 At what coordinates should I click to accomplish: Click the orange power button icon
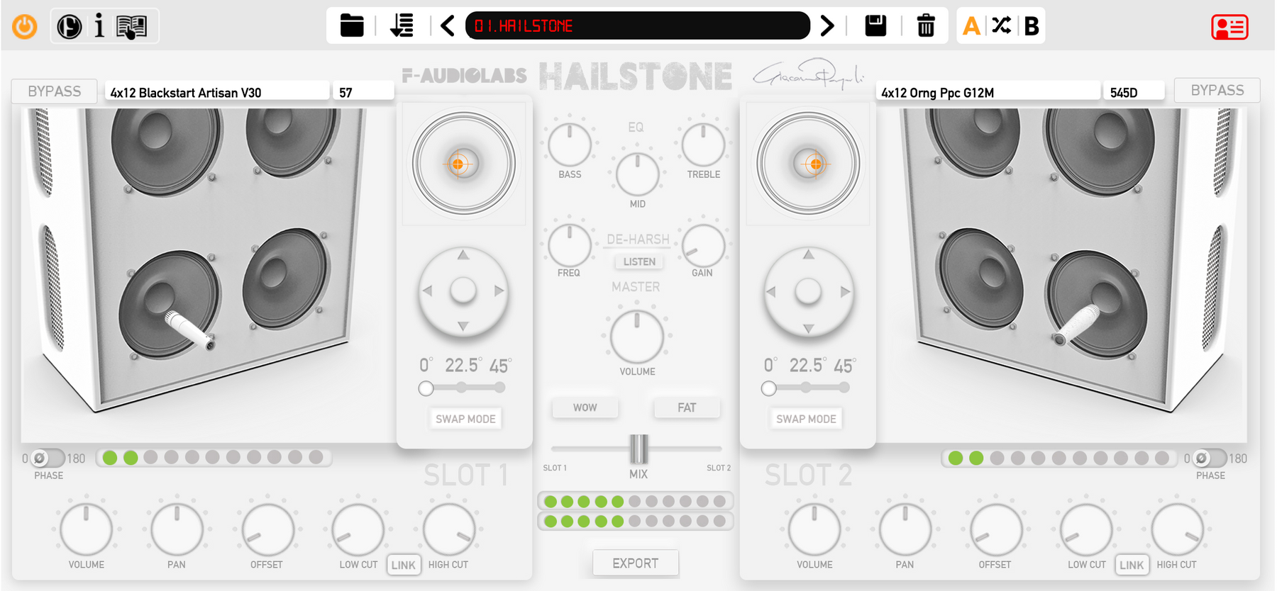click(x=25, y=27)
